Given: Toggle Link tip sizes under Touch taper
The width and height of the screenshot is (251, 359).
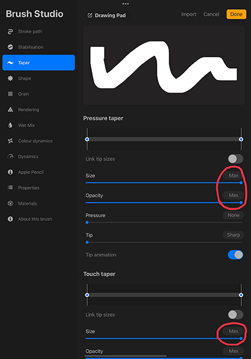Looking at the screenshot, I should 235,315.
